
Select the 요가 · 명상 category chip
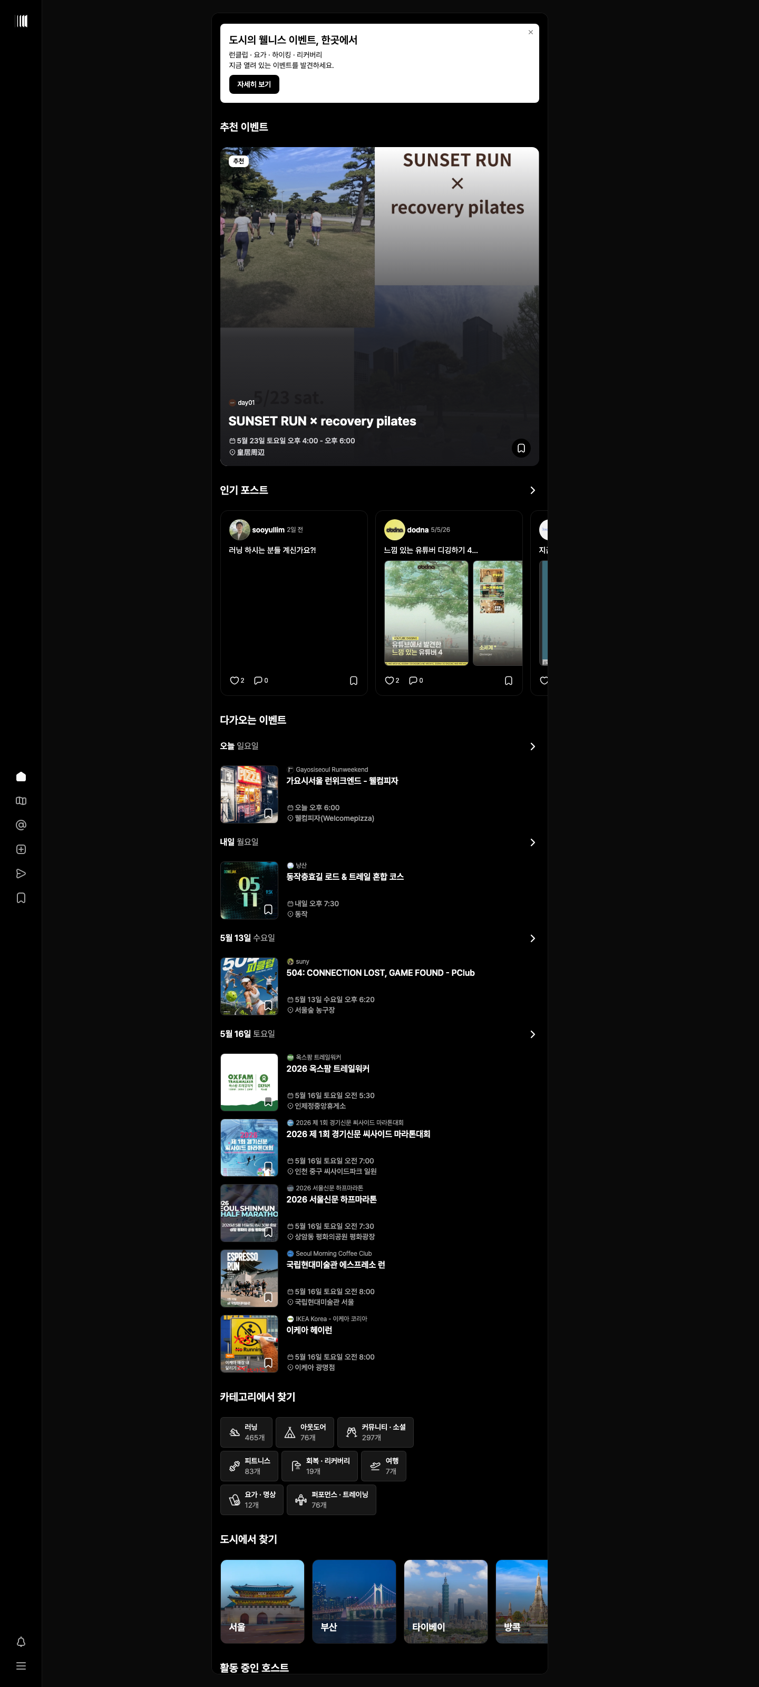click(x=252, y=1500)
